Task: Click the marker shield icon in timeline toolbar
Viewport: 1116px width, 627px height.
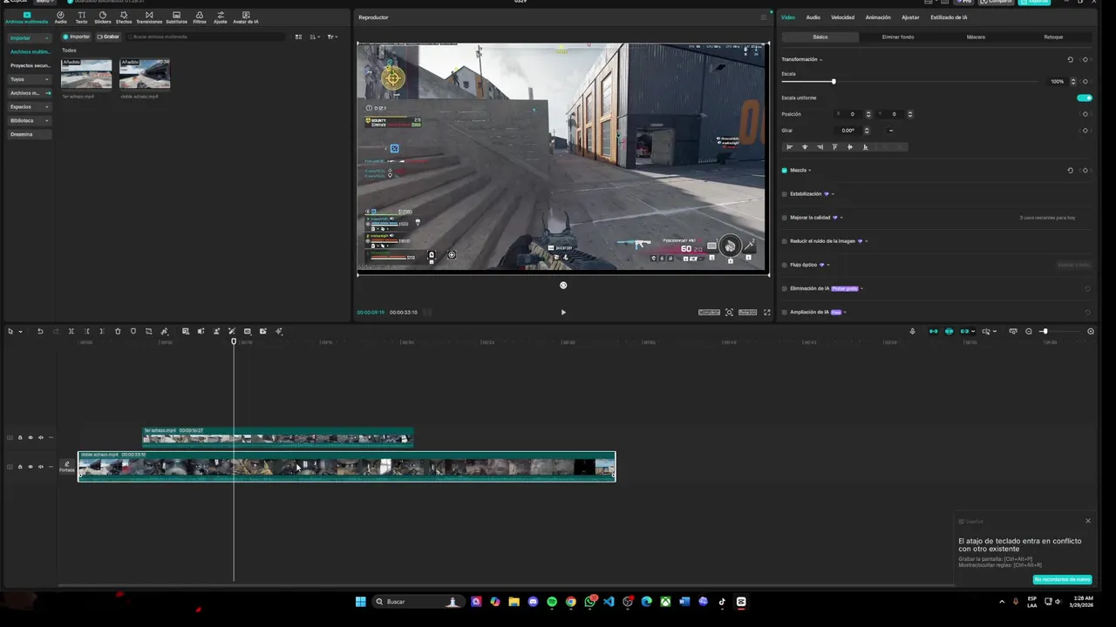Action: (x=133, y=331)
